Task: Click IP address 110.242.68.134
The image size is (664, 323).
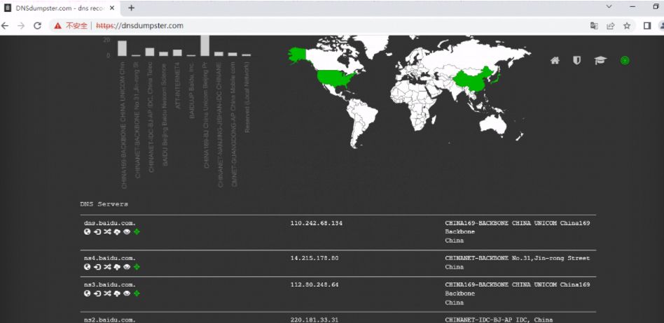Action: coord(317,223)
